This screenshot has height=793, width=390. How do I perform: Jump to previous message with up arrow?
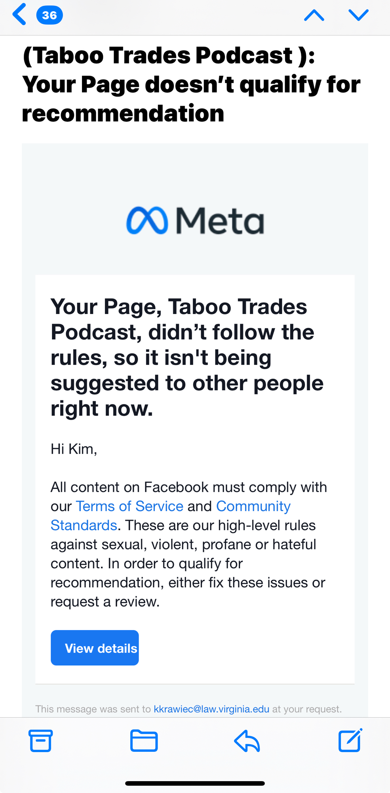tap(314, 15)
